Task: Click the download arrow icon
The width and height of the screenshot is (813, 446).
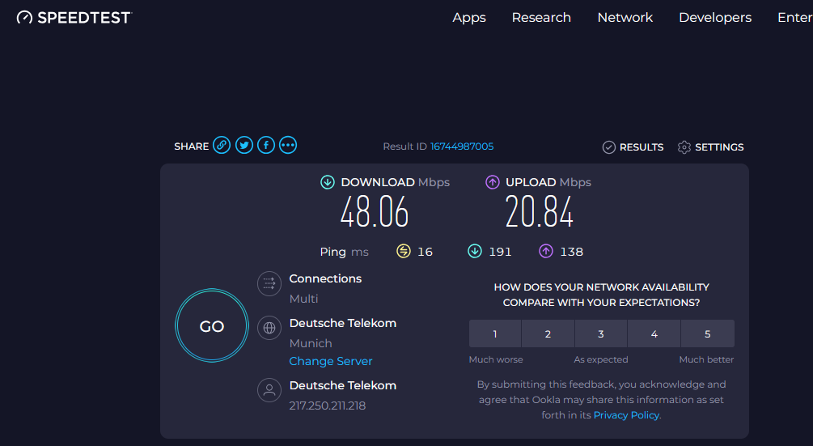Action: coord(327,182)
